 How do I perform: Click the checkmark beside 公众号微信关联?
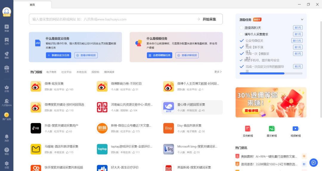tap(242, 41)
